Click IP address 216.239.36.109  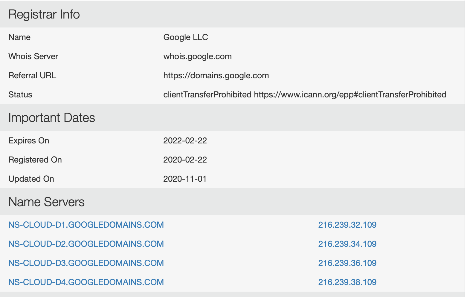coord(347,263)
